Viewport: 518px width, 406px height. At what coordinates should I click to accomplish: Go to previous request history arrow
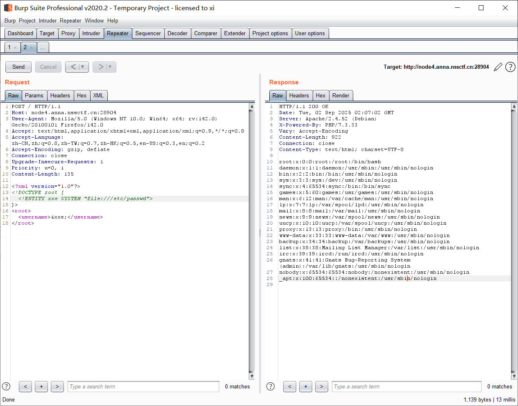(x=73, y=67)
